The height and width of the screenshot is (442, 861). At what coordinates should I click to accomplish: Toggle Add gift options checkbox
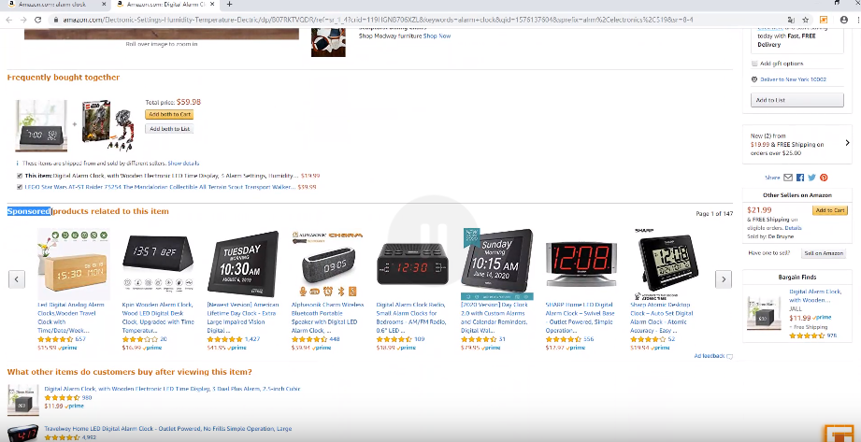coord(754,64)
